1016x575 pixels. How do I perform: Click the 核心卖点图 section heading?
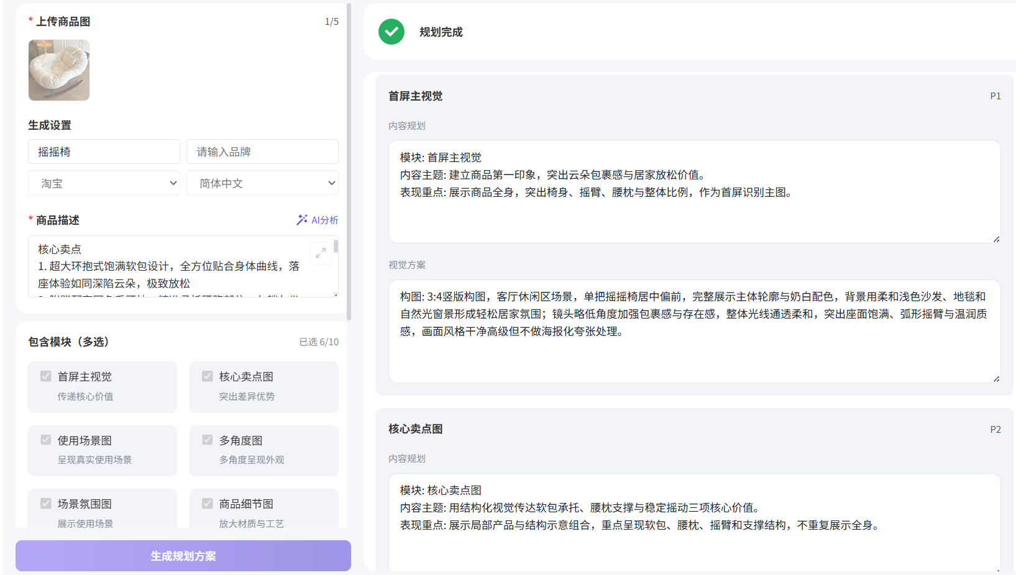[415, 428]
